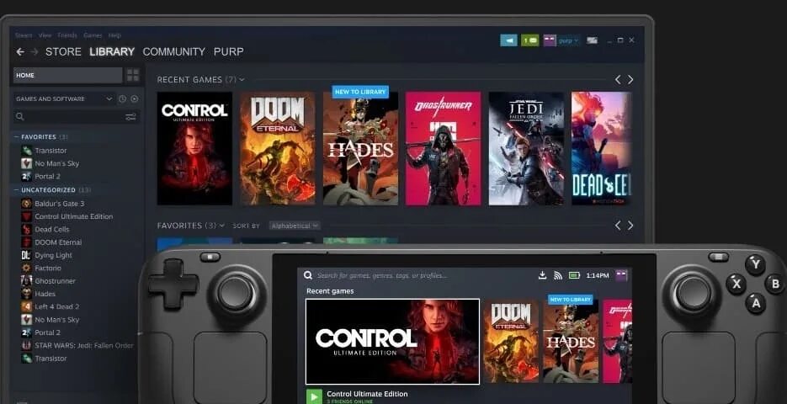Open the Help menu
The width and height of the screenshot is (787, 404).
coord(114,35)
